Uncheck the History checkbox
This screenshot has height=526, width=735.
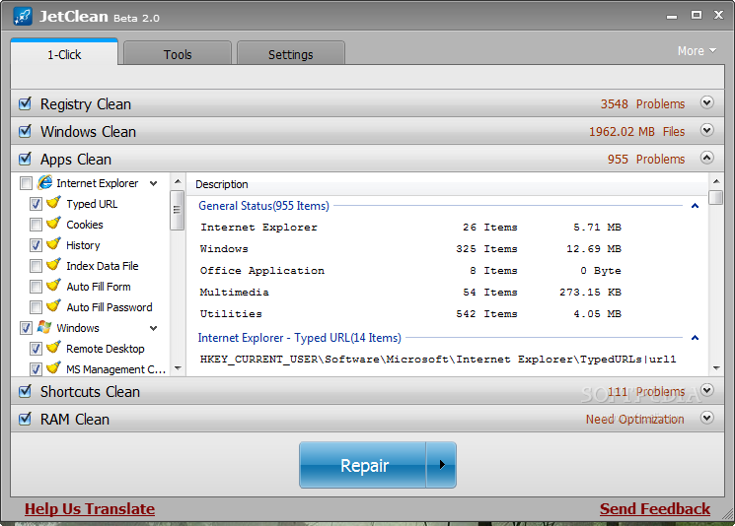coord(36,245)
